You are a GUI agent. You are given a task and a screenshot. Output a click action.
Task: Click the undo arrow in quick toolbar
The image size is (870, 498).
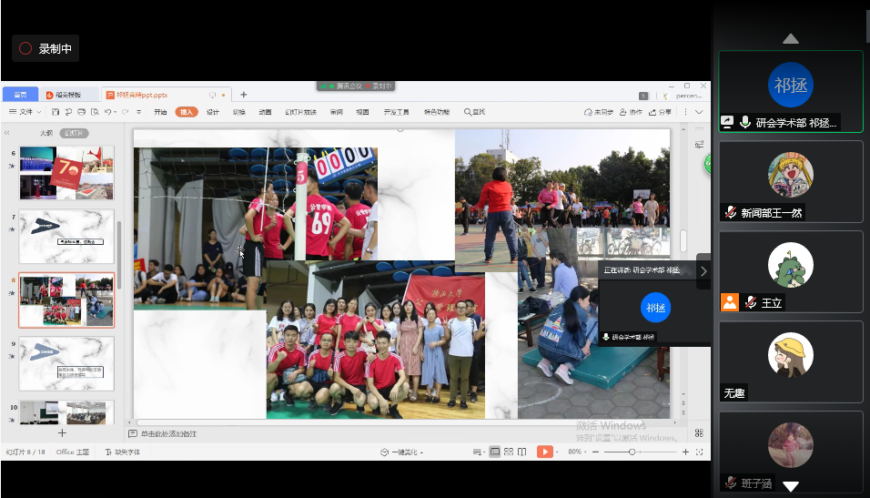(x=107, y=112)
